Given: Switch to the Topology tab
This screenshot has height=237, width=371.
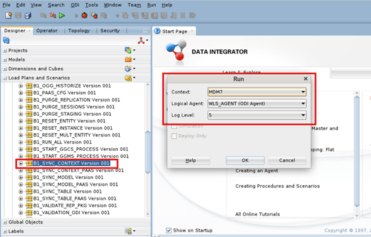Looking at the screenshot, I should [79, 31].
